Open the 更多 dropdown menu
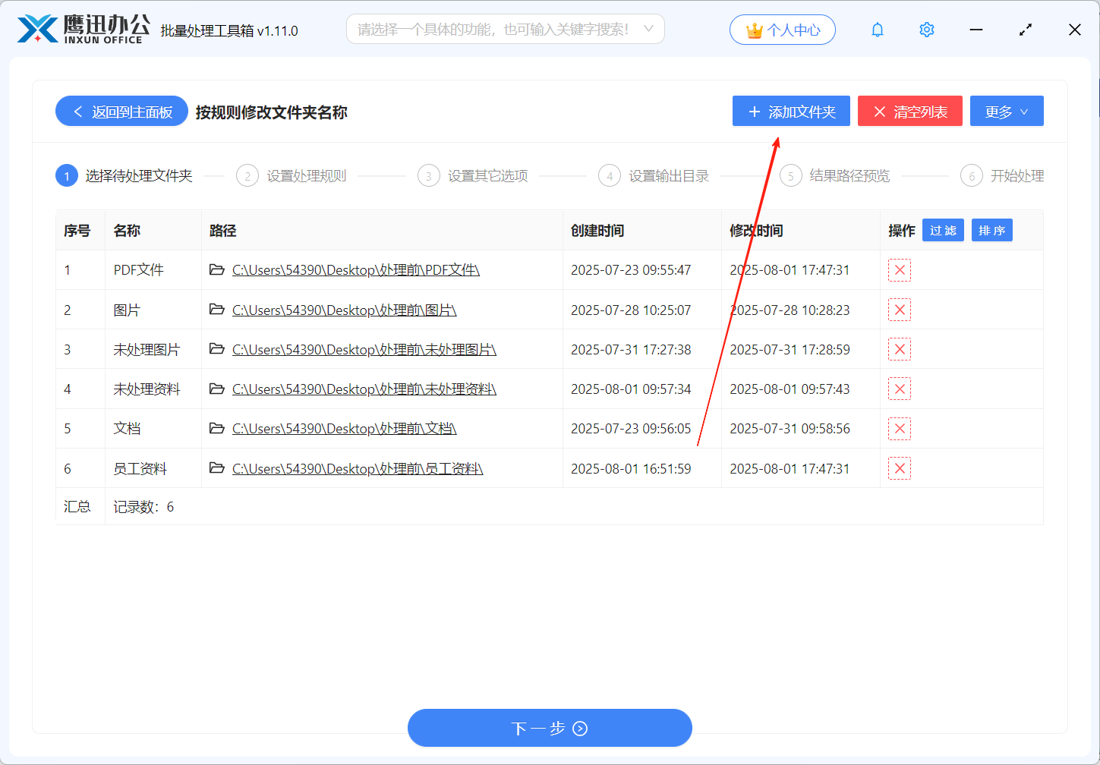This screenshot has width=1100, height=765. pyautogui.click(x=1007, y=112)
